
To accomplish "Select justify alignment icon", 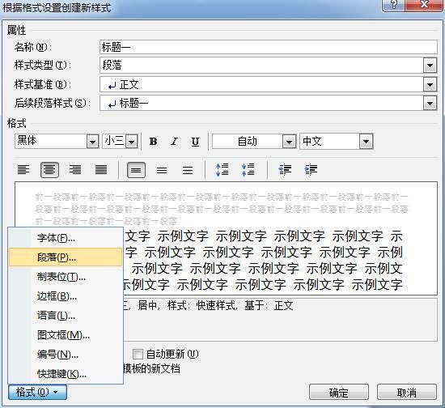I will 101,170.
